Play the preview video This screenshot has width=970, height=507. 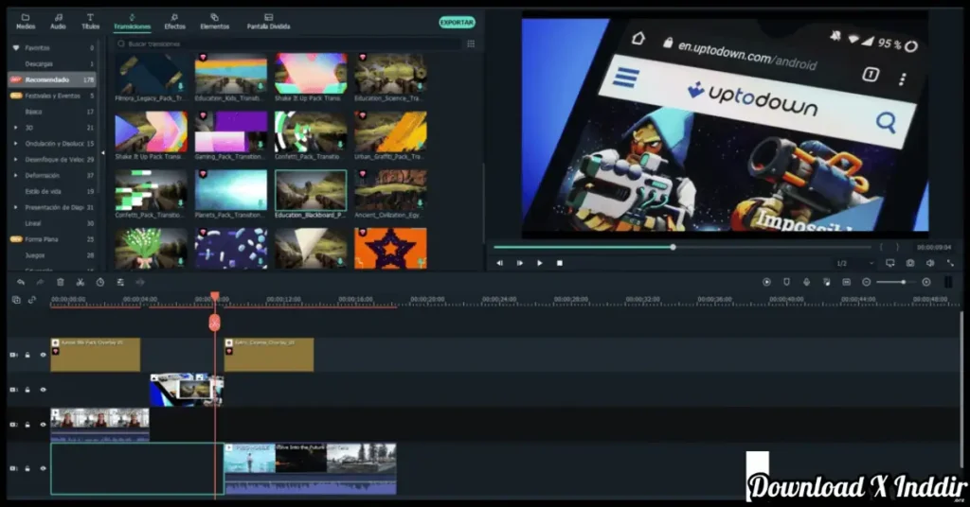coord(539,263)
